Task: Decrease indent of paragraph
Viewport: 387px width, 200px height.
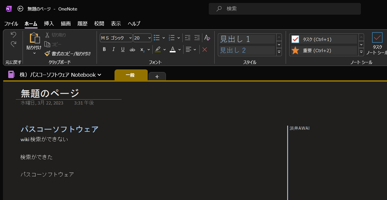Action: tap(187, 38)
